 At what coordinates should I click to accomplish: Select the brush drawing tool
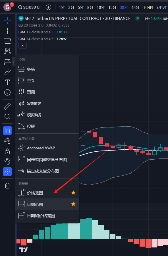(7, 72)
